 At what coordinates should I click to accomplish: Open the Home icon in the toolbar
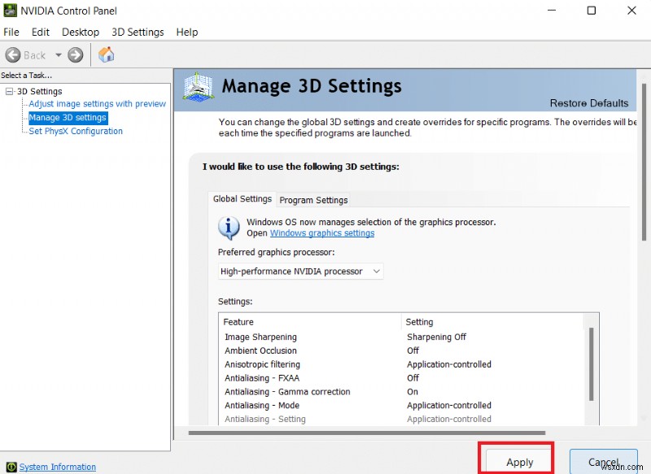[x=107, y=54]
